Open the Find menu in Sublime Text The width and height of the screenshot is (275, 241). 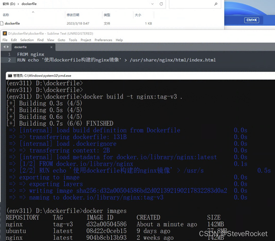40,40
